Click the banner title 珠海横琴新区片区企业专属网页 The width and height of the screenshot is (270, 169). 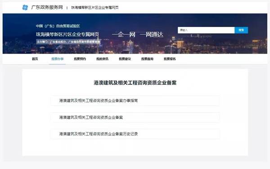pos(67,34)
